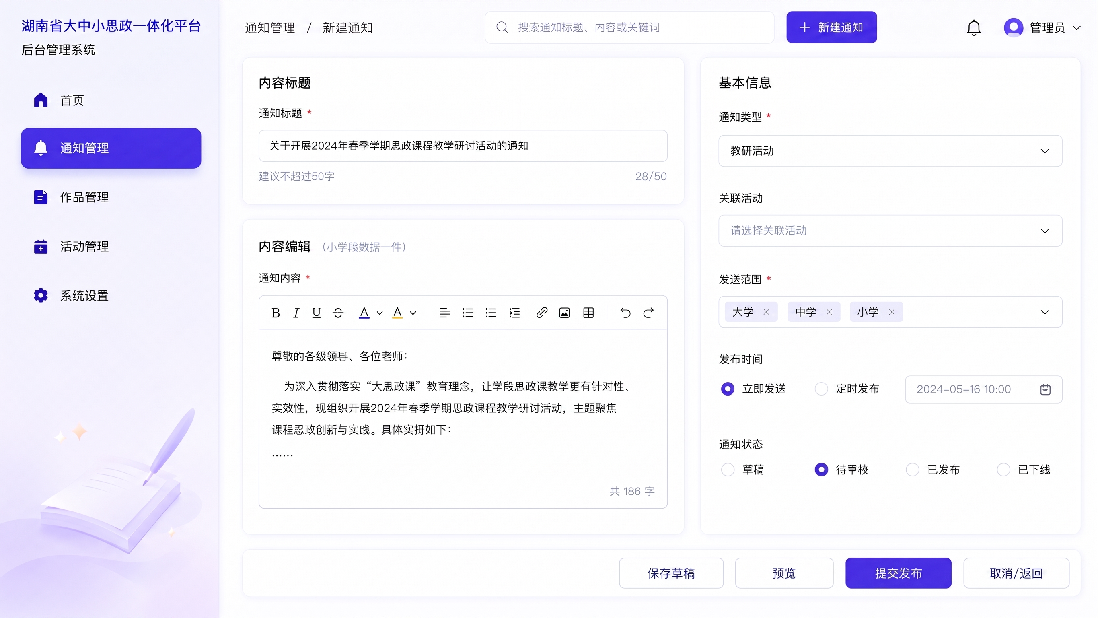Click 通知管理 breadcrumb link
This screenshot has height=618, width=1098.
[270, 28]
